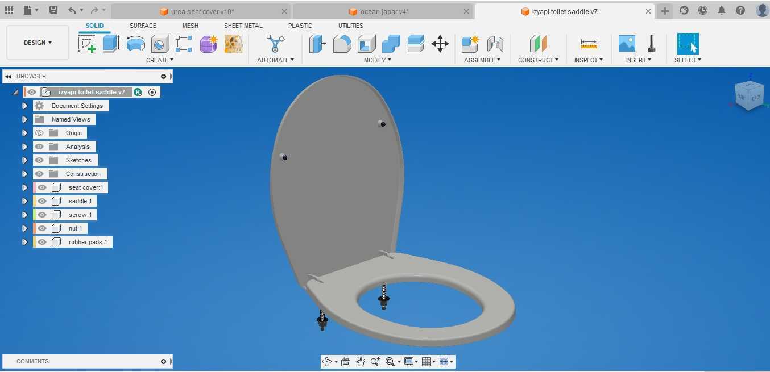Click the Redo arrow
The image size is (770, 372).
[94, 10]
